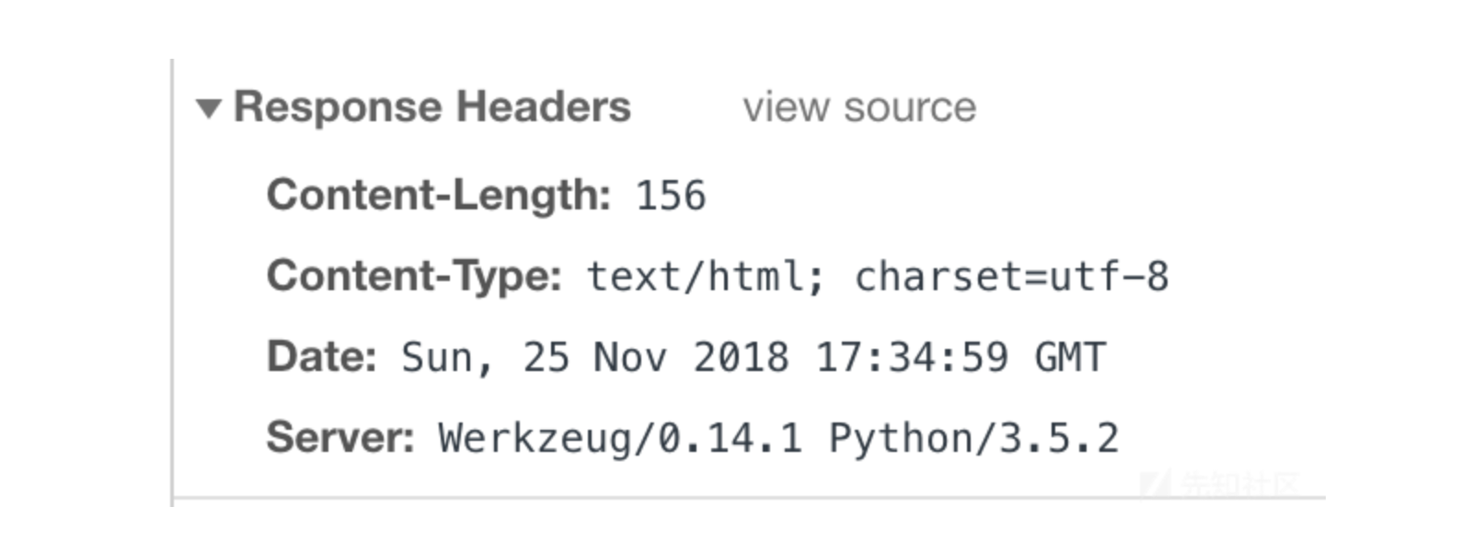This screenshot has width=1484, height=552.
Task: Click the Nov month text
Action: point(630,357)
